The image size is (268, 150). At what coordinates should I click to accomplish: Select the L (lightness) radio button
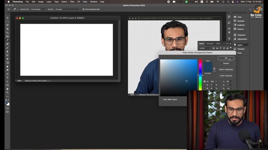pos(221,82)
